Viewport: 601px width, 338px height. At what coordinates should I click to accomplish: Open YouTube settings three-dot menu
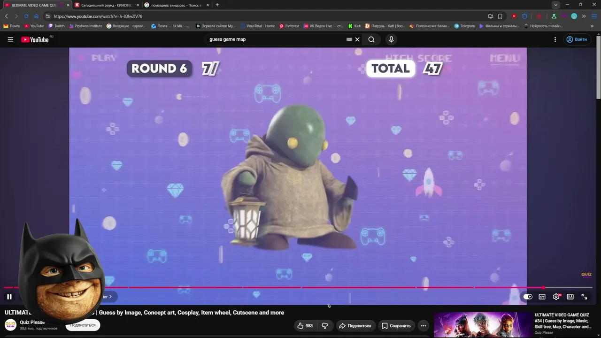[555, 39]
